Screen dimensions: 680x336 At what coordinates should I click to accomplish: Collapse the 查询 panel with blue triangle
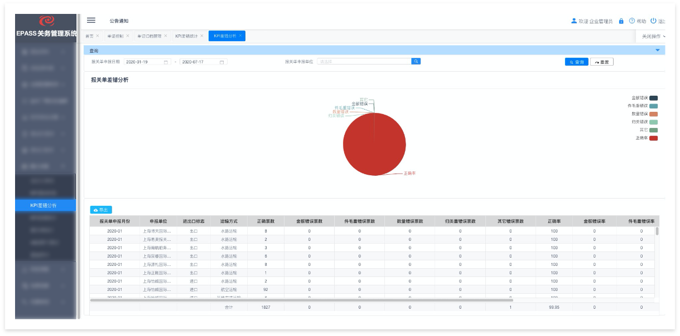pyautogui.click(x=657, y=51)
